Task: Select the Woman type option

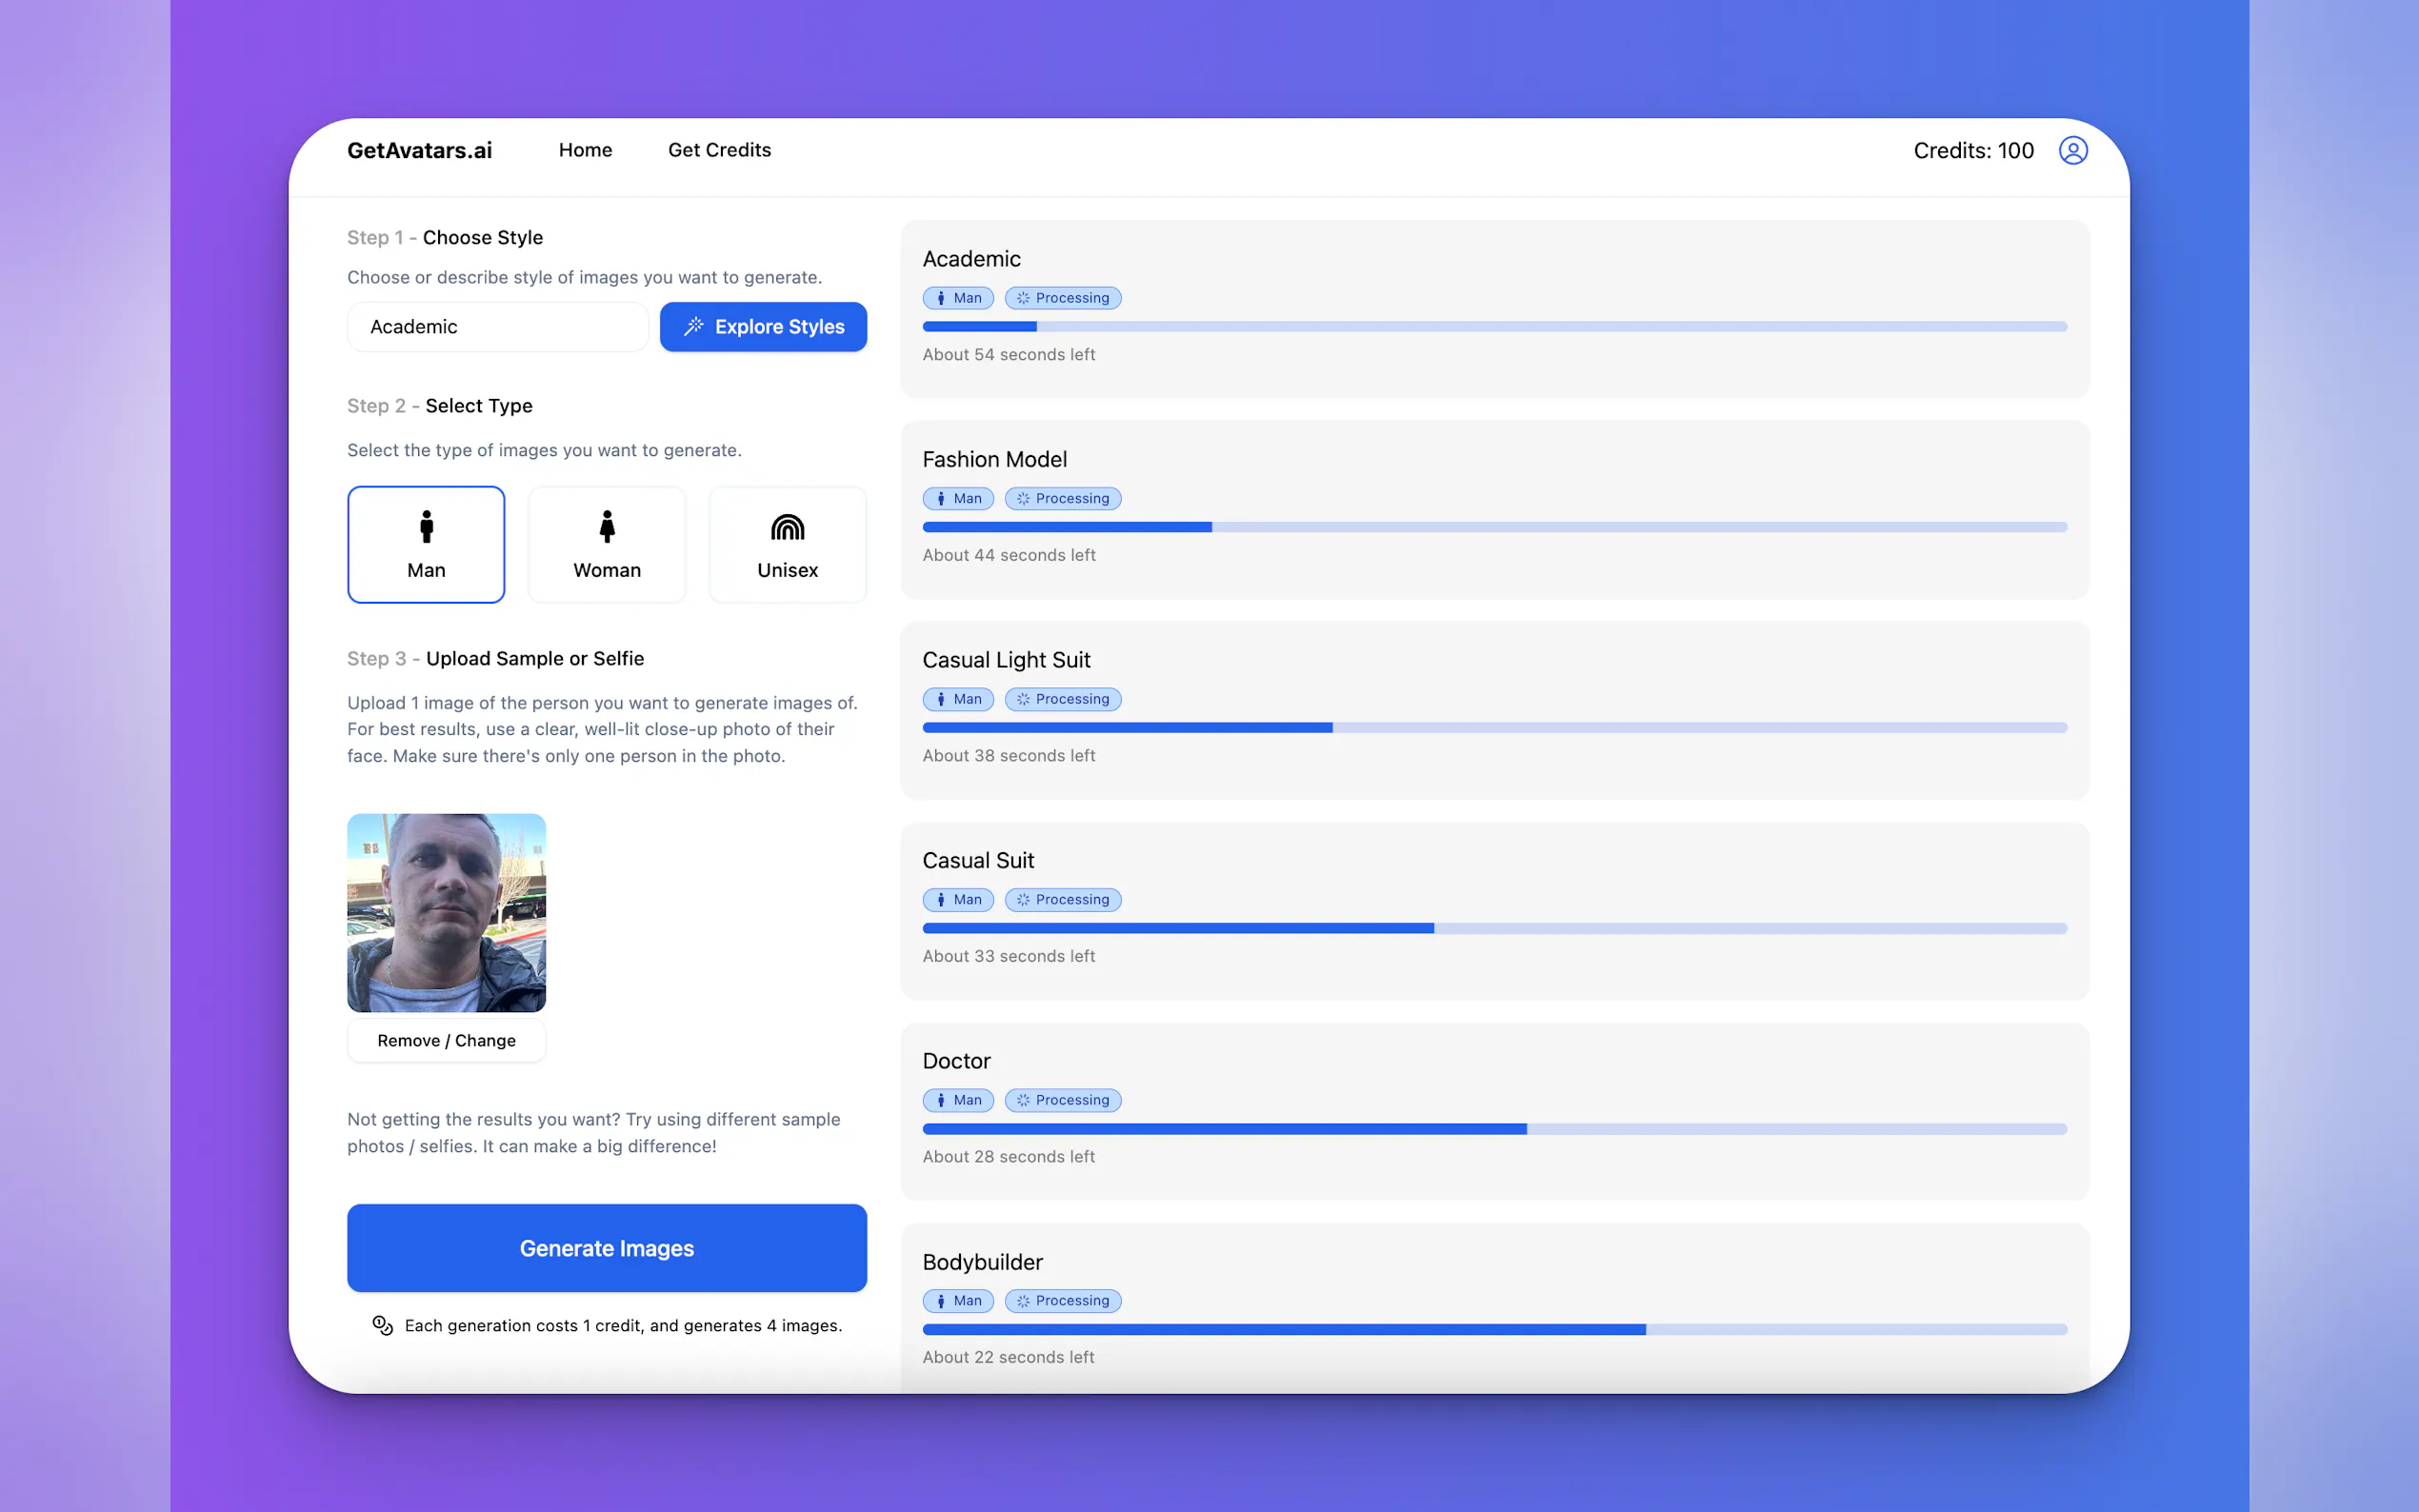Action: tap(606, 544)
